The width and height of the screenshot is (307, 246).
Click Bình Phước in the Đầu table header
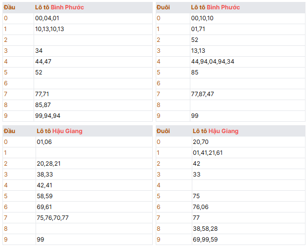tap(67, 7)
